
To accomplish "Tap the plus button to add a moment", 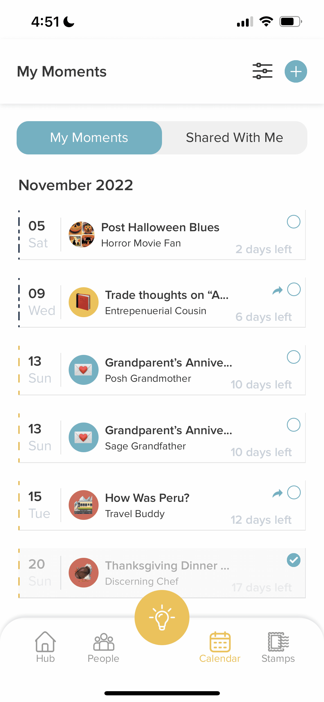I will click(x=296, y=71).
